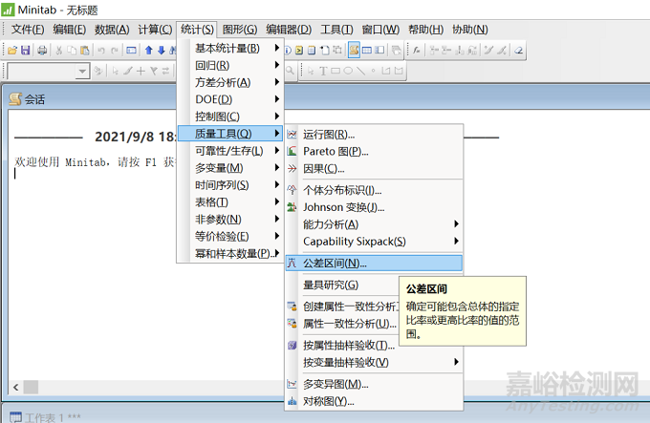Click the Print toolbar icon
The image size is (650, 423).
(x=41, y=50)
